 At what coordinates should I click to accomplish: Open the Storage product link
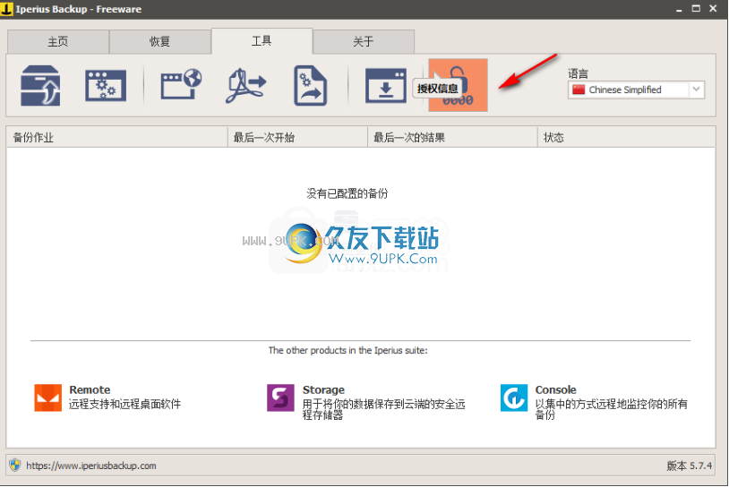click(323, 390)
